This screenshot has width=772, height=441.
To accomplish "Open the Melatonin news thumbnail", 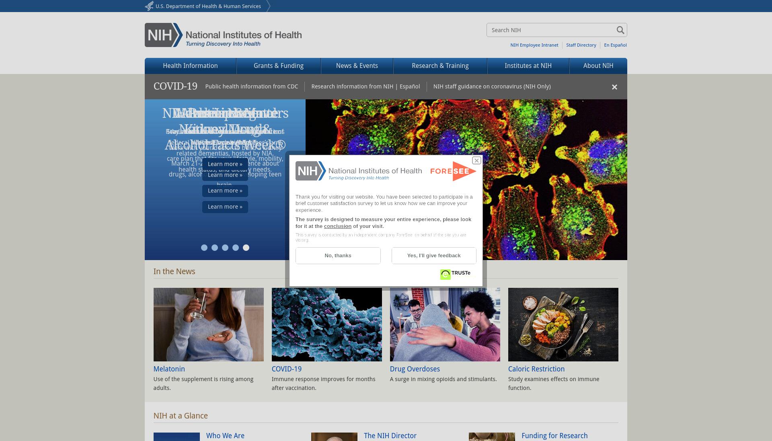I will (209, 324).
